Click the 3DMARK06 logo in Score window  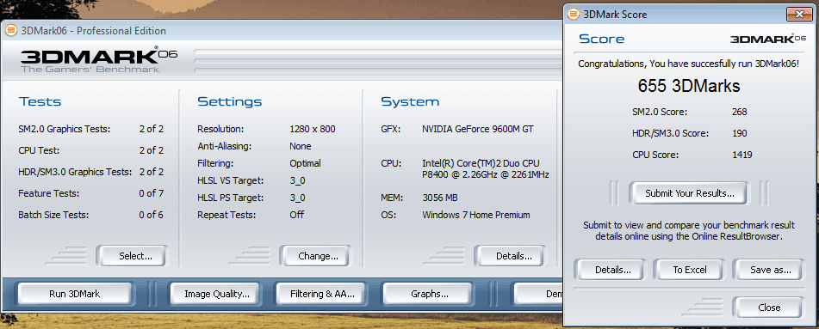click(768, 40)
